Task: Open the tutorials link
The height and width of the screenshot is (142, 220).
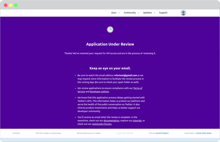Action: point(137,121)
